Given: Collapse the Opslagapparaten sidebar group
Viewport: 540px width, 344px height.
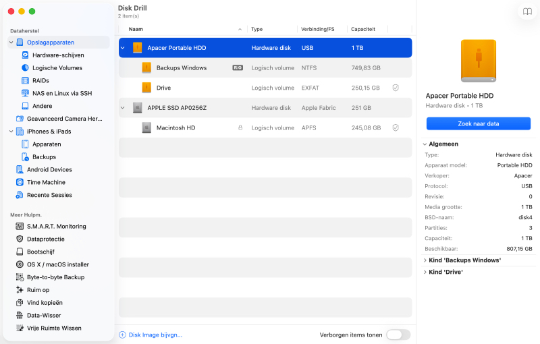Looking at the screenshot, I should tap(11, 42).
